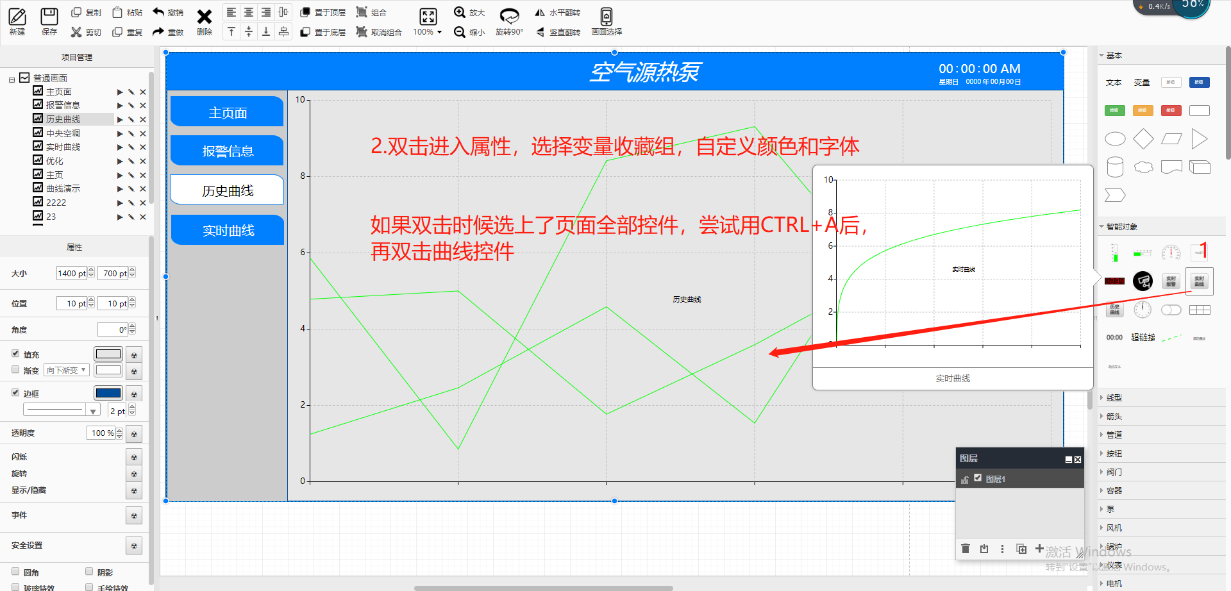Enable the 手绘特效 checkbox

pyautogui.click(x=89, y=587)
